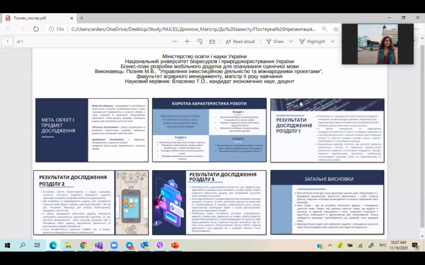This screenshot has width=425, height=265.
Task: Show hidden icons in the system tray
Action: [330, 246]
